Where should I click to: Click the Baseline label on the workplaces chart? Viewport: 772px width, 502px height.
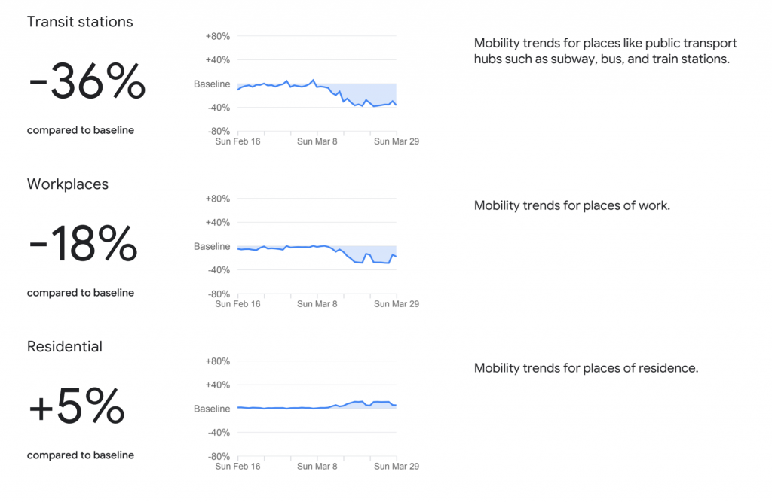pos(212,246)
